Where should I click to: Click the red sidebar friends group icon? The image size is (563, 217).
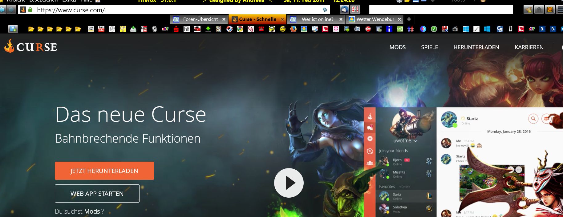[x=370, y=163]
